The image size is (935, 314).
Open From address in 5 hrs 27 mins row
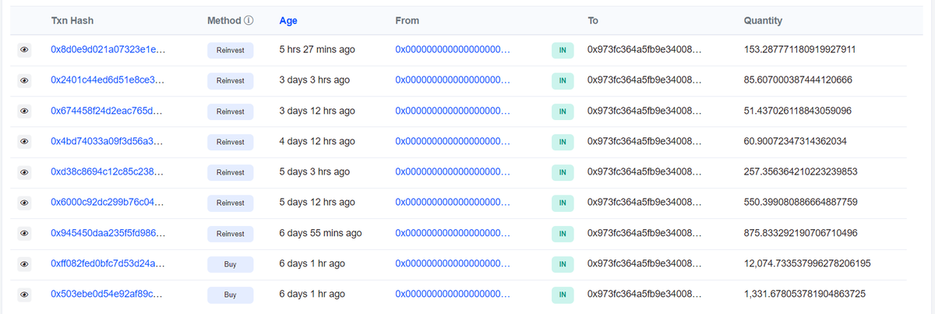point(453,50)
